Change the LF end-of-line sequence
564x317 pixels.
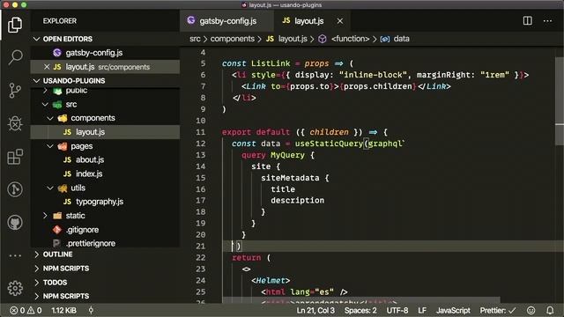422,310
